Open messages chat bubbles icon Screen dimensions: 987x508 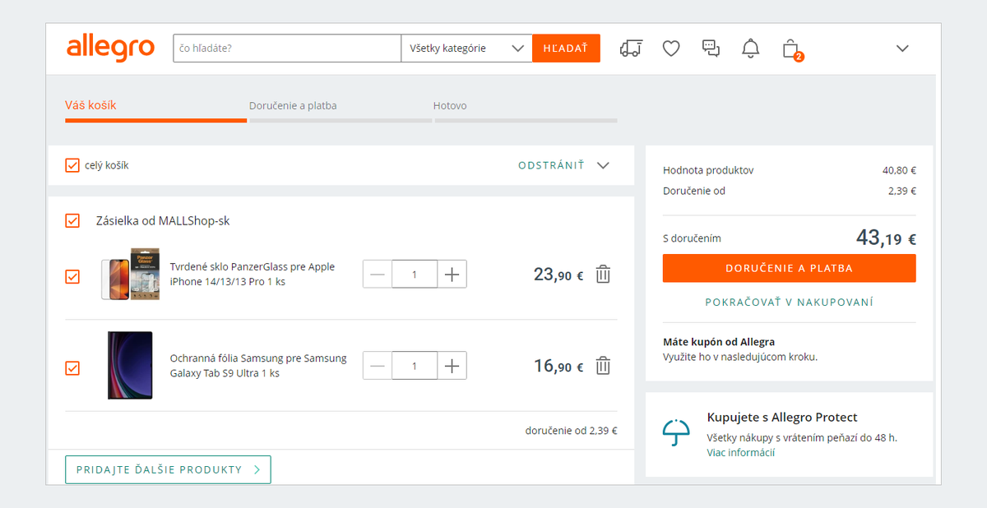click(x=711, y=48)
